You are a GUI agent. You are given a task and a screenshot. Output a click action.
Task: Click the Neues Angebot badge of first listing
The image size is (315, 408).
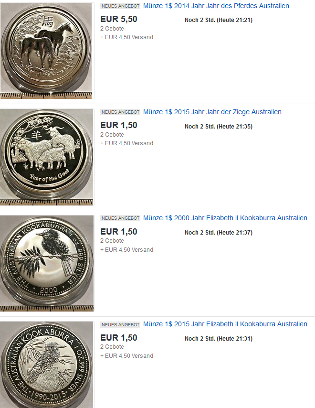pyautogui.click(x=120, y=6)
